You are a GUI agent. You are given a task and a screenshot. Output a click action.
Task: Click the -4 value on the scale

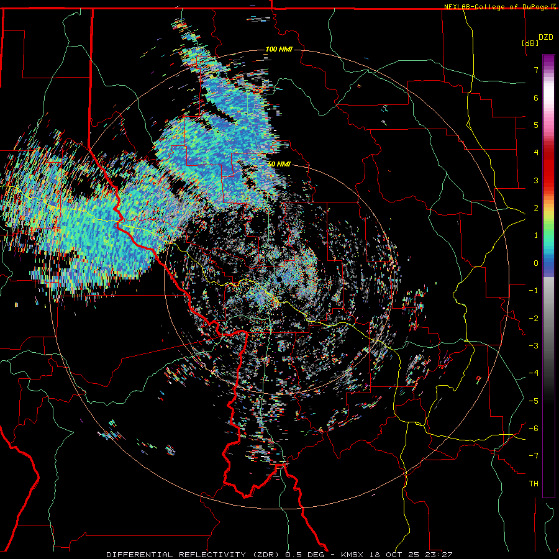(534, 373)
